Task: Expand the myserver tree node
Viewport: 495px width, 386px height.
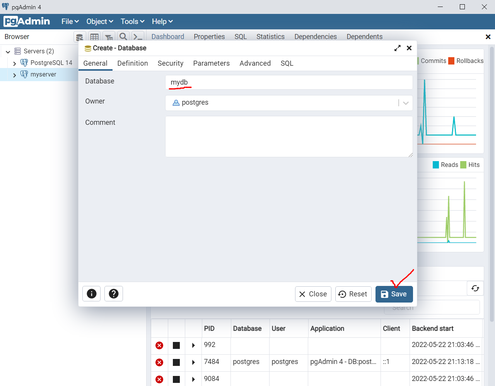Action: [x=15, y=75]
